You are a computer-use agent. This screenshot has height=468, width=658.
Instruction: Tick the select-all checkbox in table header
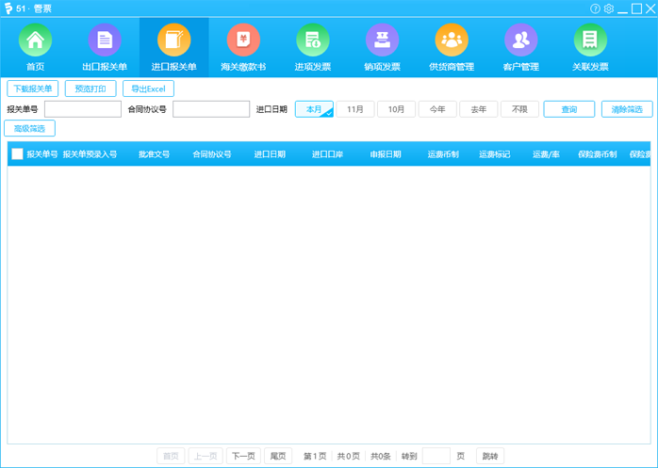[17, 153]
